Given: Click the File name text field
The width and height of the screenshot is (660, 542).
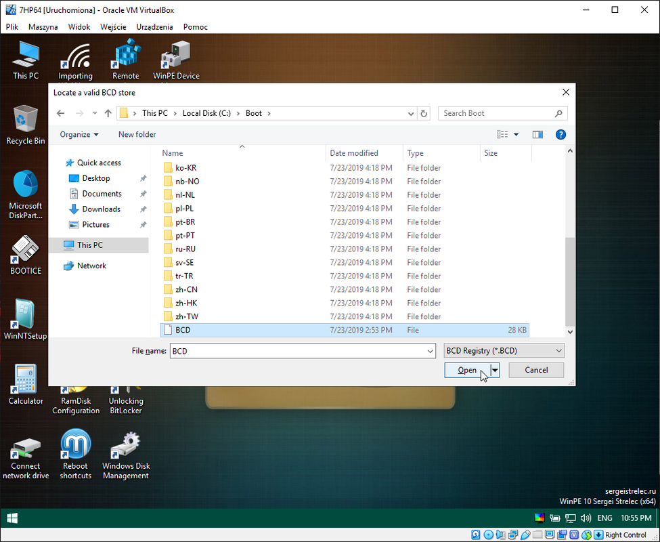Looking at the screenshot, I should click(x=298, y=351).
